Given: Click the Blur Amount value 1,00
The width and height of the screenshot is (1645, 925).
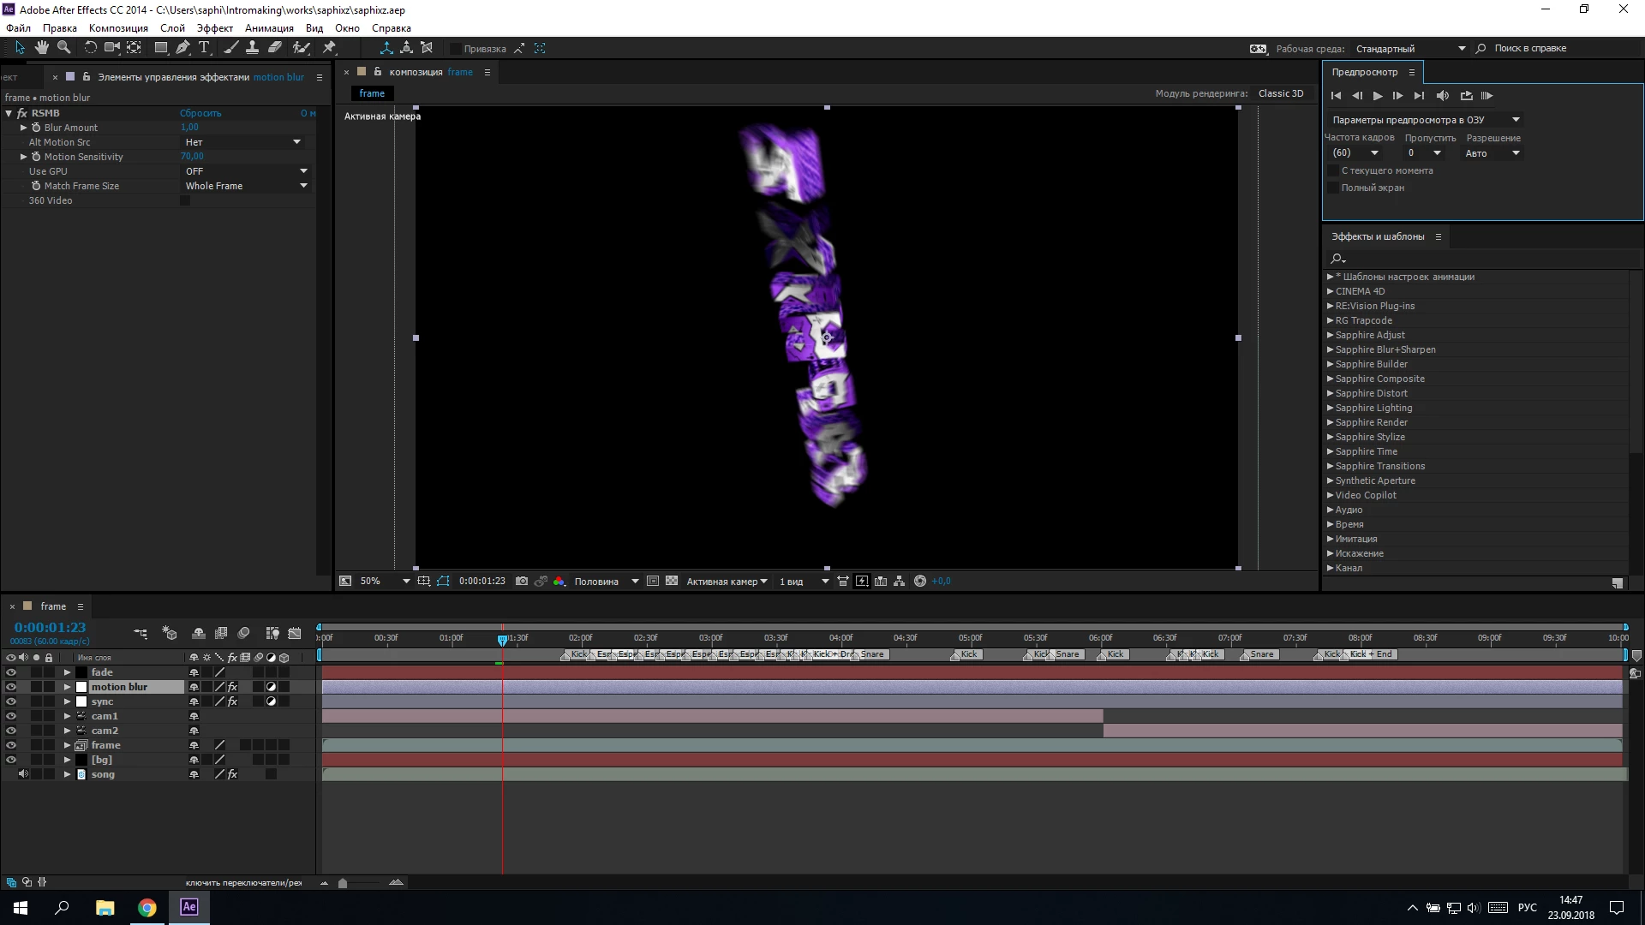Looking at the screenshot, I should coord(189,128).
